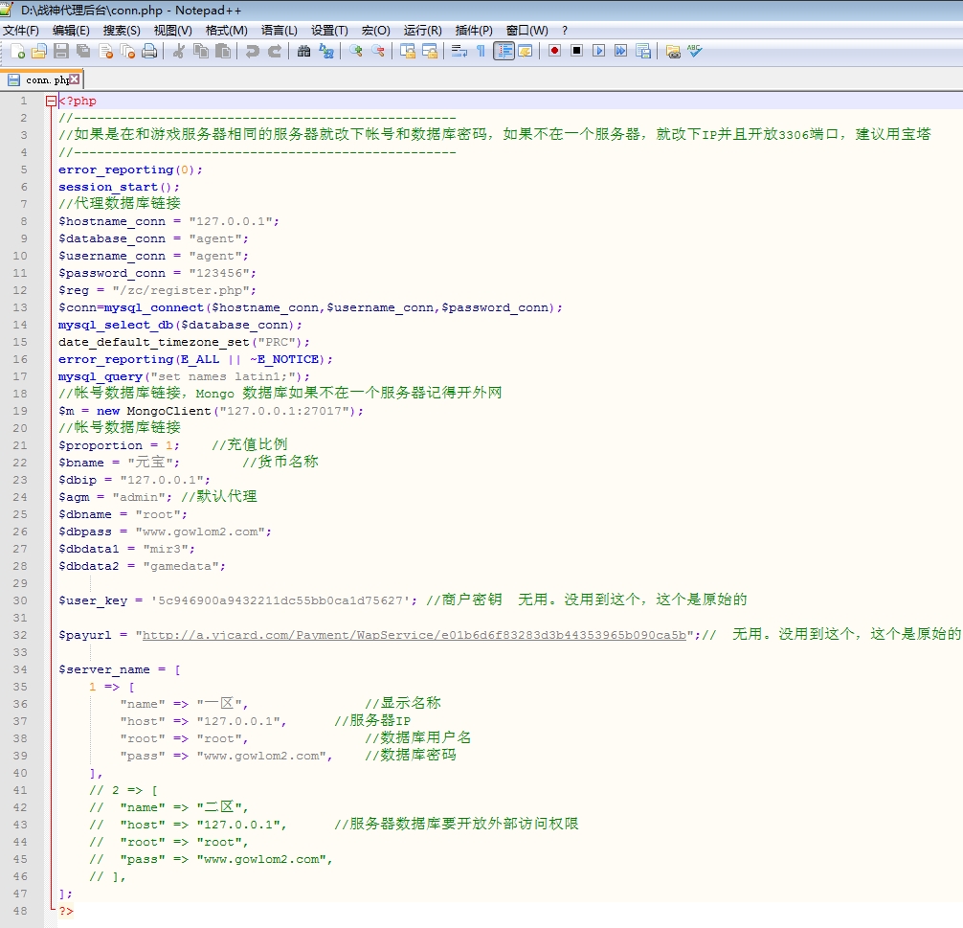Print the current document
963x928 pixels.
coord(149,51)
